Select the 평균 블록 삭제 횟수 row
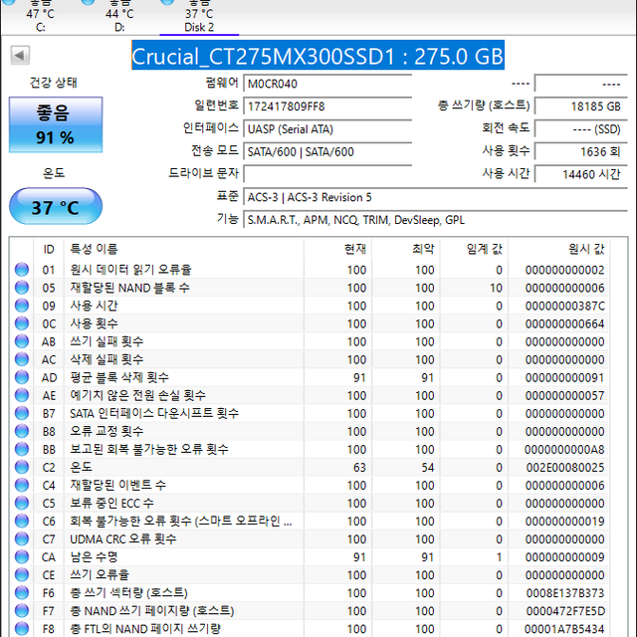 [x=310, y=377]
